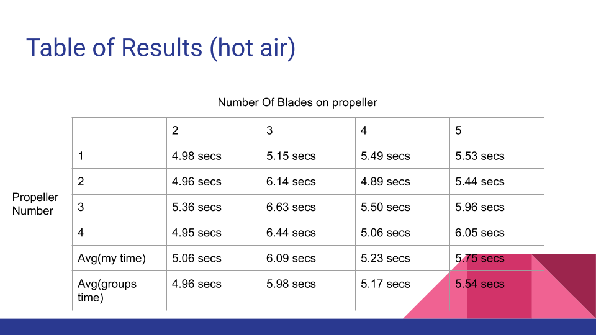Select the "Number Of Blades on propeller" label
Viewport: 596px width, 335px height.
pos(297,102)
